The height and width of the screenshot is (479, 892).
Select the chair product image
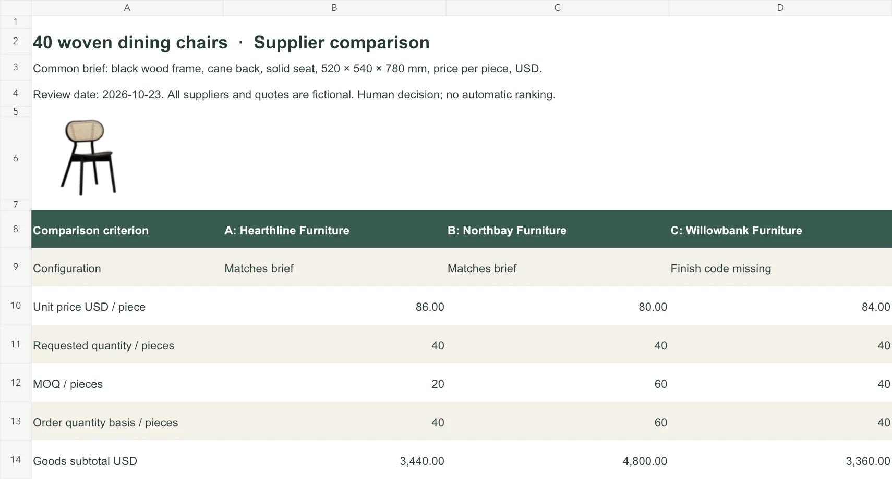click(89, 158)
